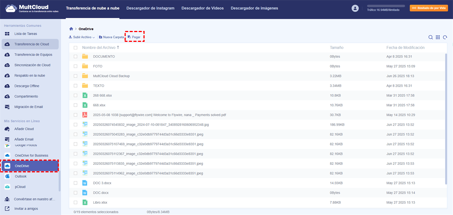The height and width of the screenshot is (215, 453).
Task: Click MultCloud Cloud Backup folder name
Action: 111,76
